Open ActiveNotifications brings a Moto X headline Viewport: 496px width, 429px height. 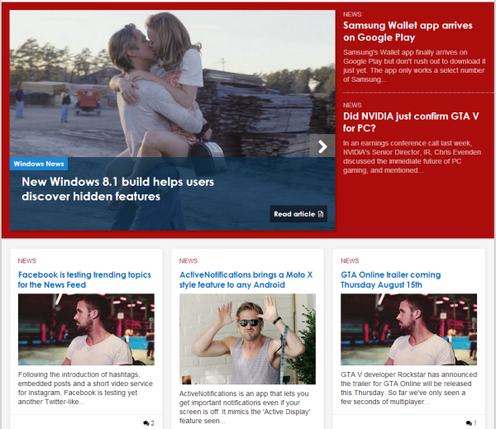point(246,279)
